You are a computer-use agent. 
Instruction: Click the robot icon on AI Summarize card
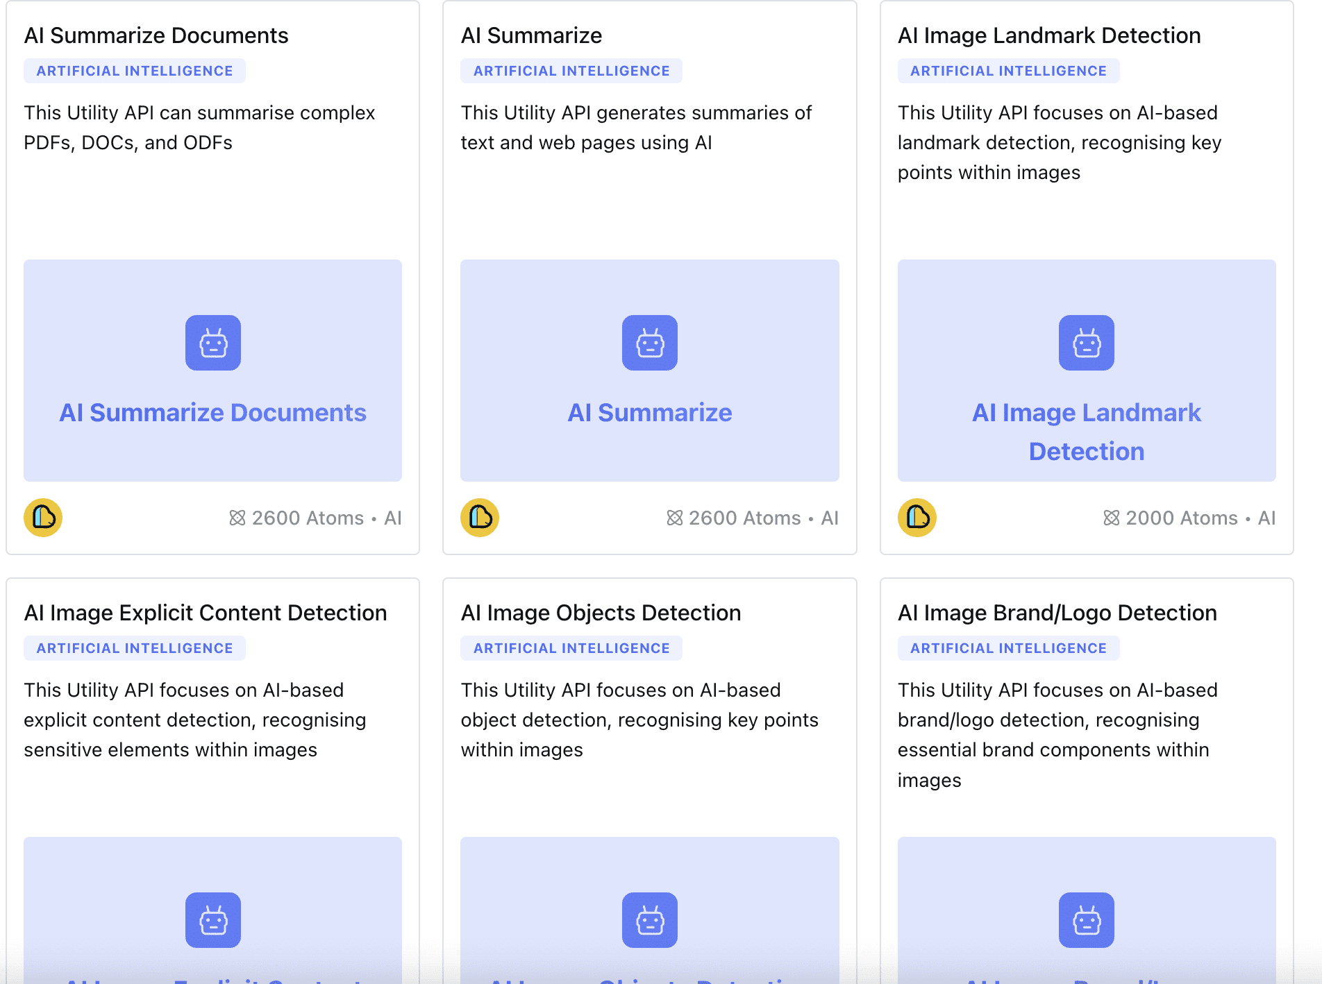[x=650, y=343]
